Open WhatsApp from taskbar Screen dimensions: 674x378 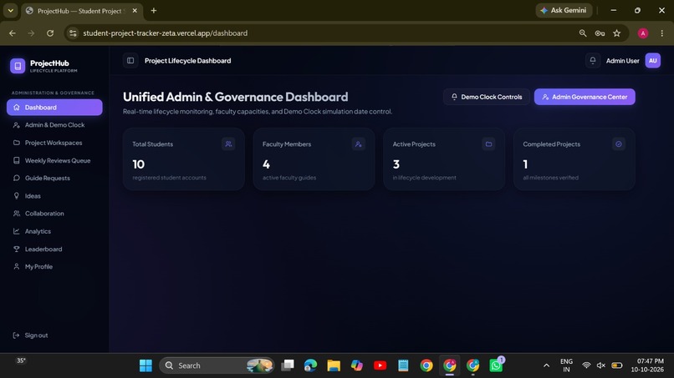(x=496, y=365)
